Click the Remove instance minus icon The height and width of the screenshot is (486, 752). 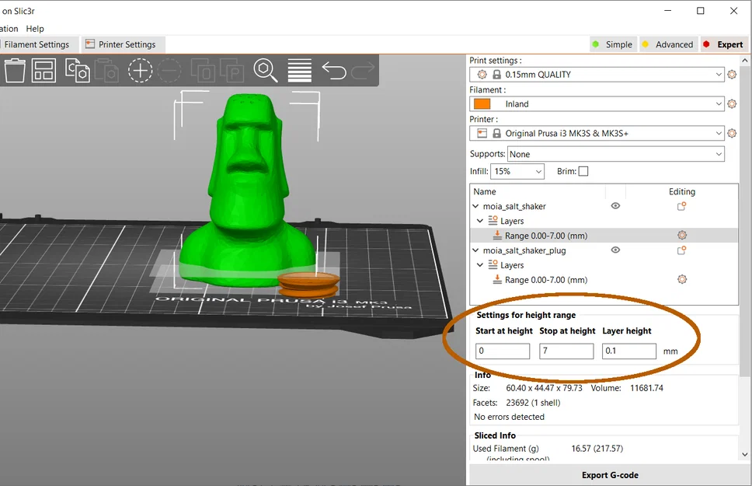169,71
